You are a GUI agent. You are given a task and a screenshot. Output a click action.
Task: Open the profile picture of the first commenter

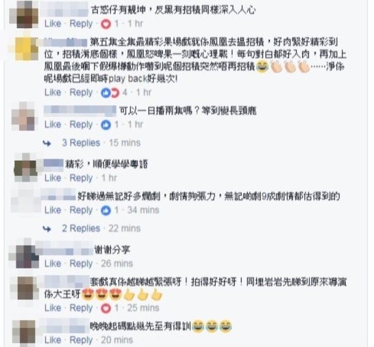coord(25,14)
